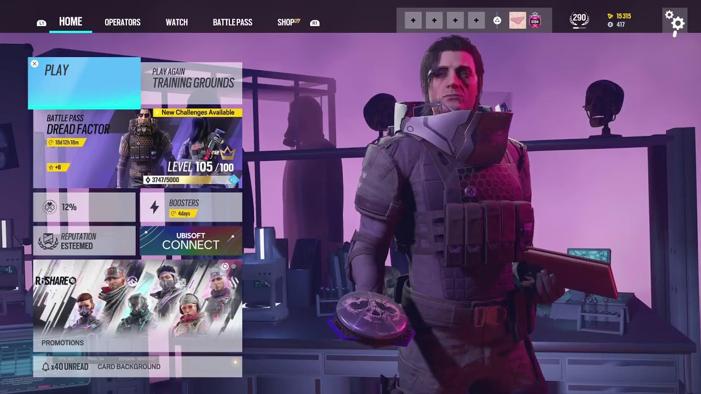Open the clearance level 290 laurel

click(x=579, y=19)
